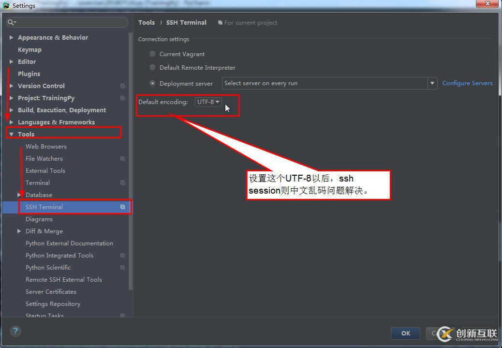Image resolution: width=502 pixels, height=348 pixels.
Task: Select Python Scientific settings
Action: coord(48,268)
